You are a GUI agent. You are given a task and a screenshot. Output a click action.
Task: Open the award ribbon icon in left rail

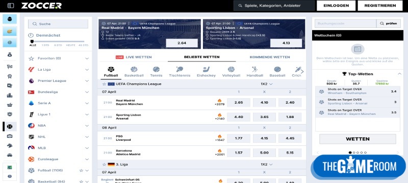pos(10,76)
